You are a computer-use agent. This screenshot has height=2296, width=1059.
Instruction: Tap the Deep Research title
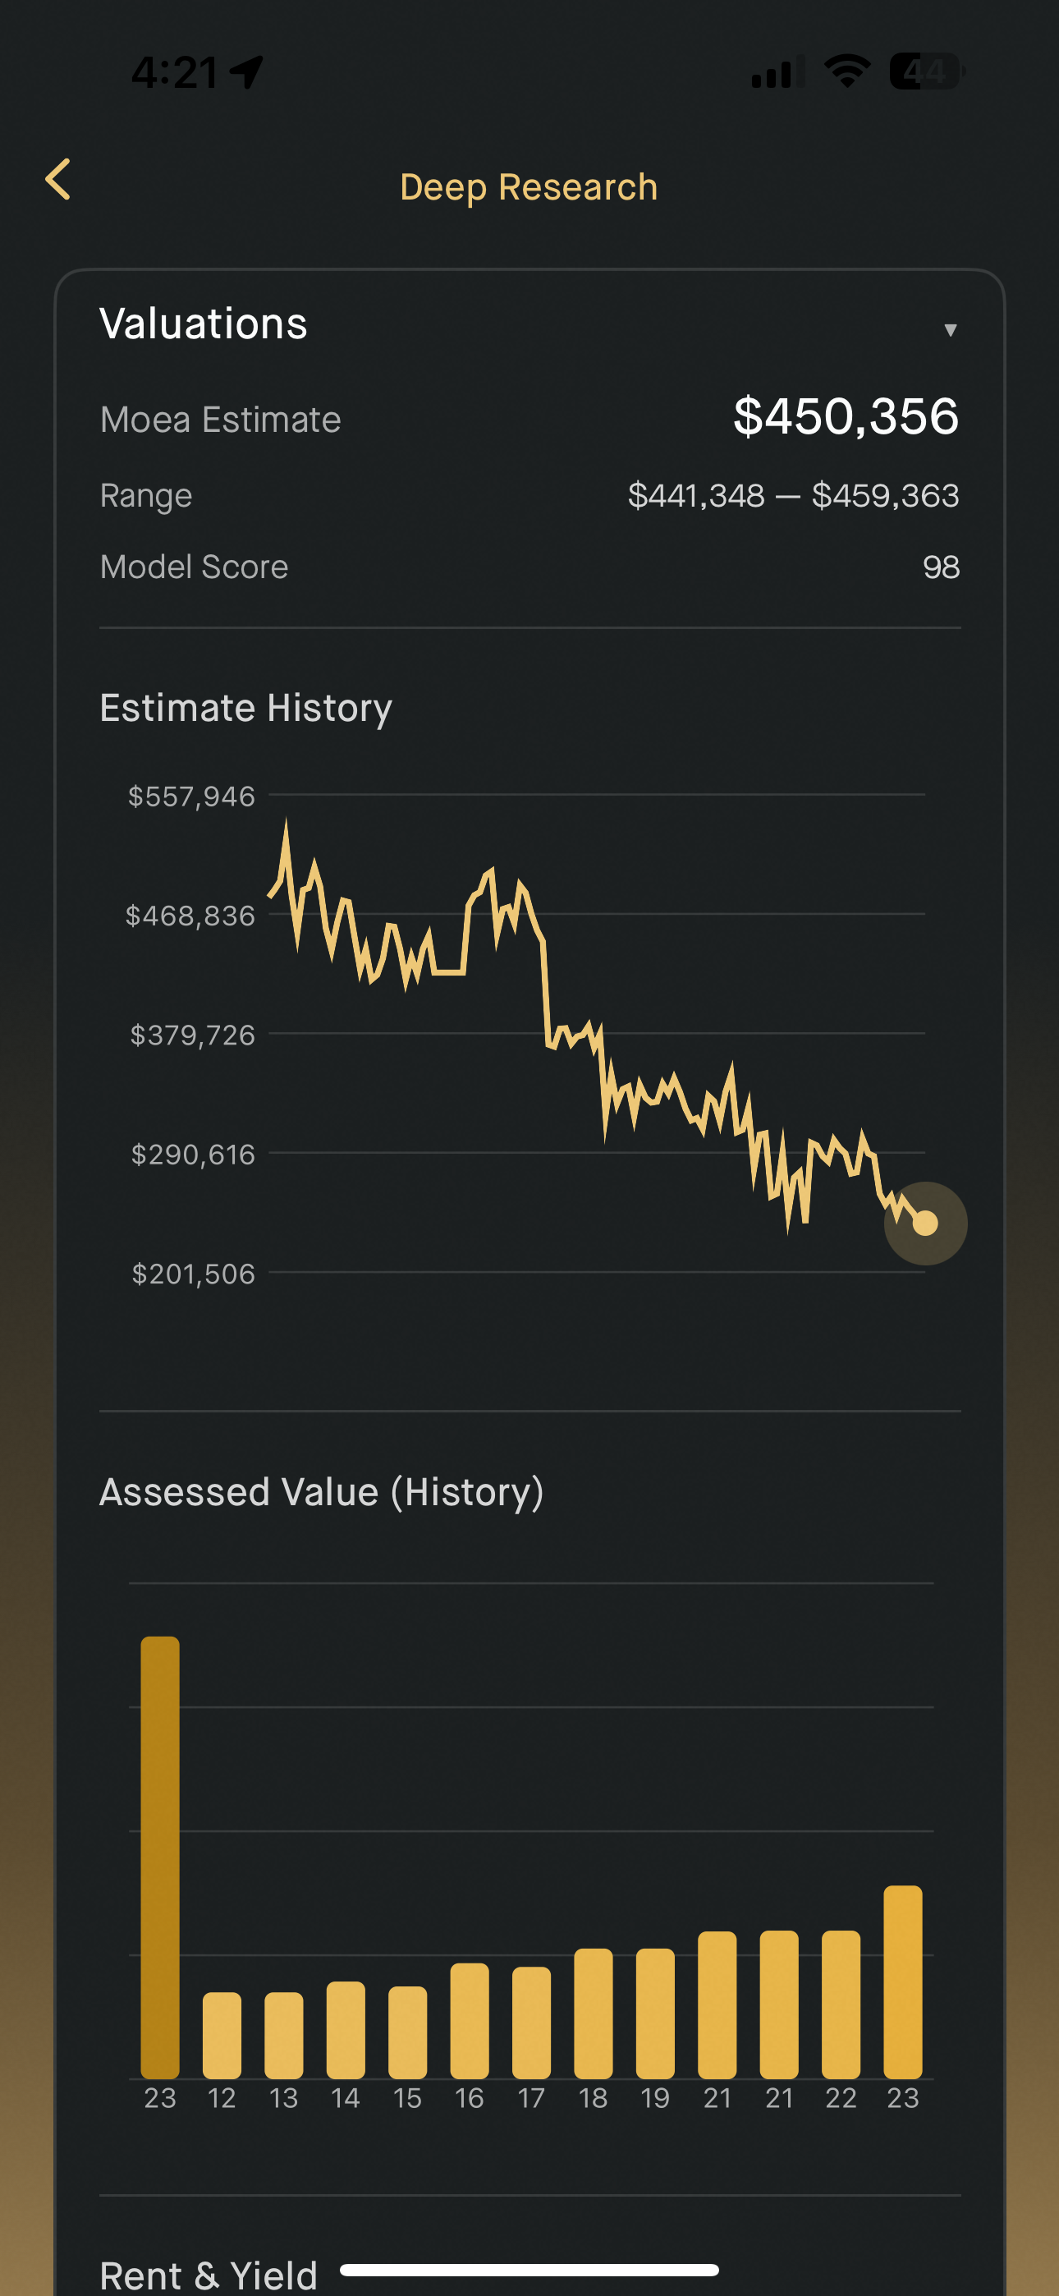(529, 187)
